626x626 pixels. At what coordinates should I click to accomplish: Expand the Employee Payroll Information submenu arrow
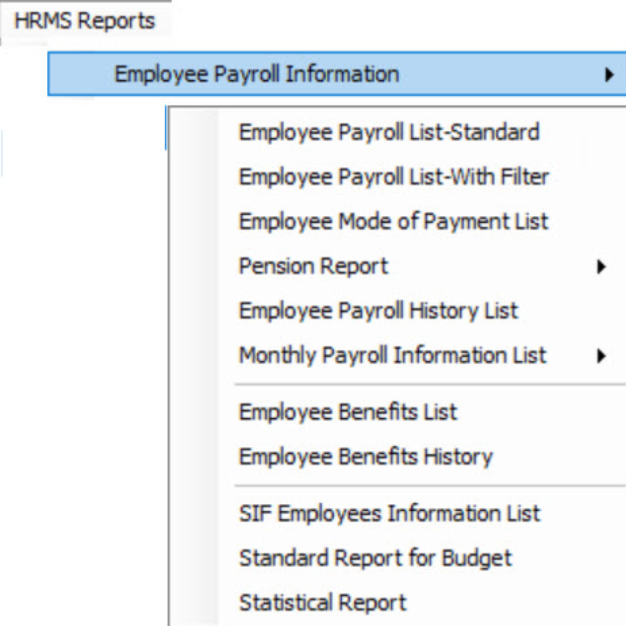608,75
